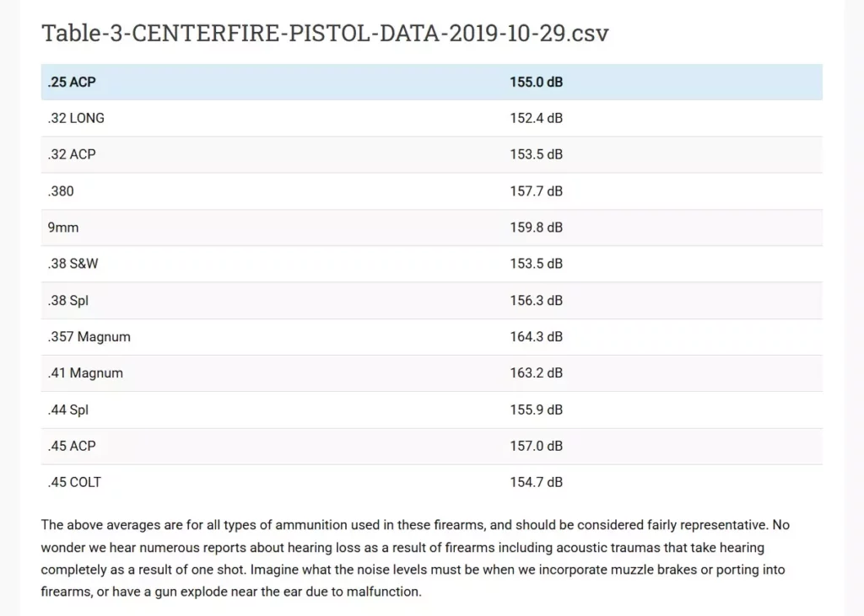The width and height of the screenshot is (864, 616).
Task: Select the .32 ACP row label
Action: pyautogui.click(x=72, y=155)
